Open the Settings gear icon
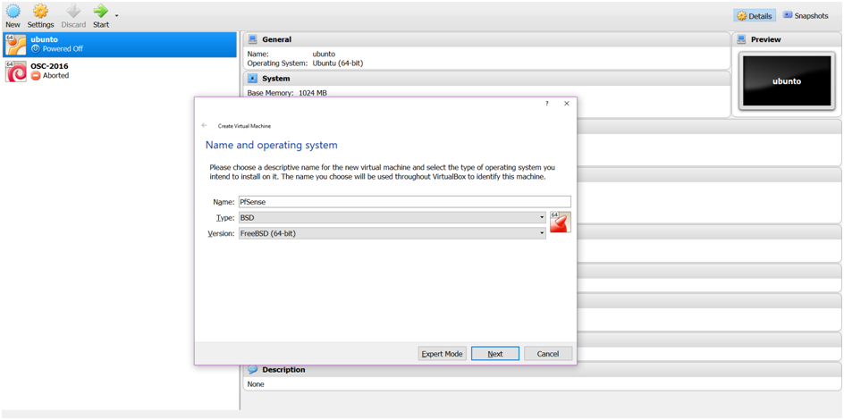The image size is (844, 420). coord(40,12)
